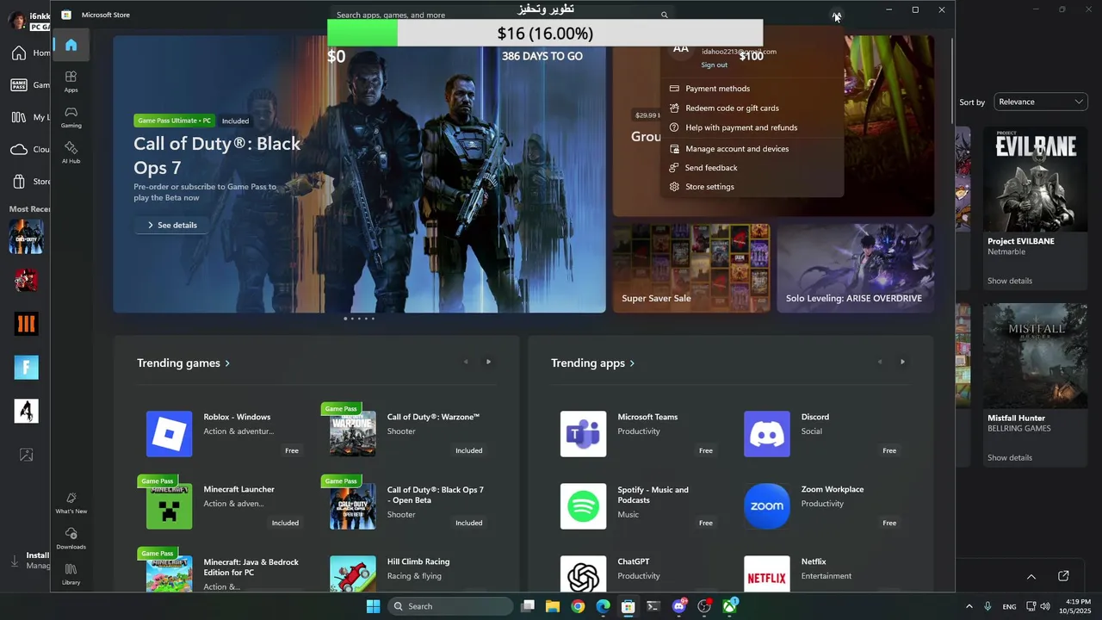
Task: Click the Hill Climb Racing icon
Action: point(353,573)
